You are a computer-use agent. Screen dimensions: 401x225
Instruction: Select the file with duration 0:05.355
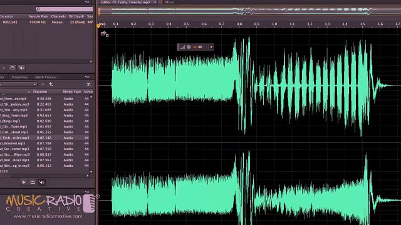tap(44, 132)
